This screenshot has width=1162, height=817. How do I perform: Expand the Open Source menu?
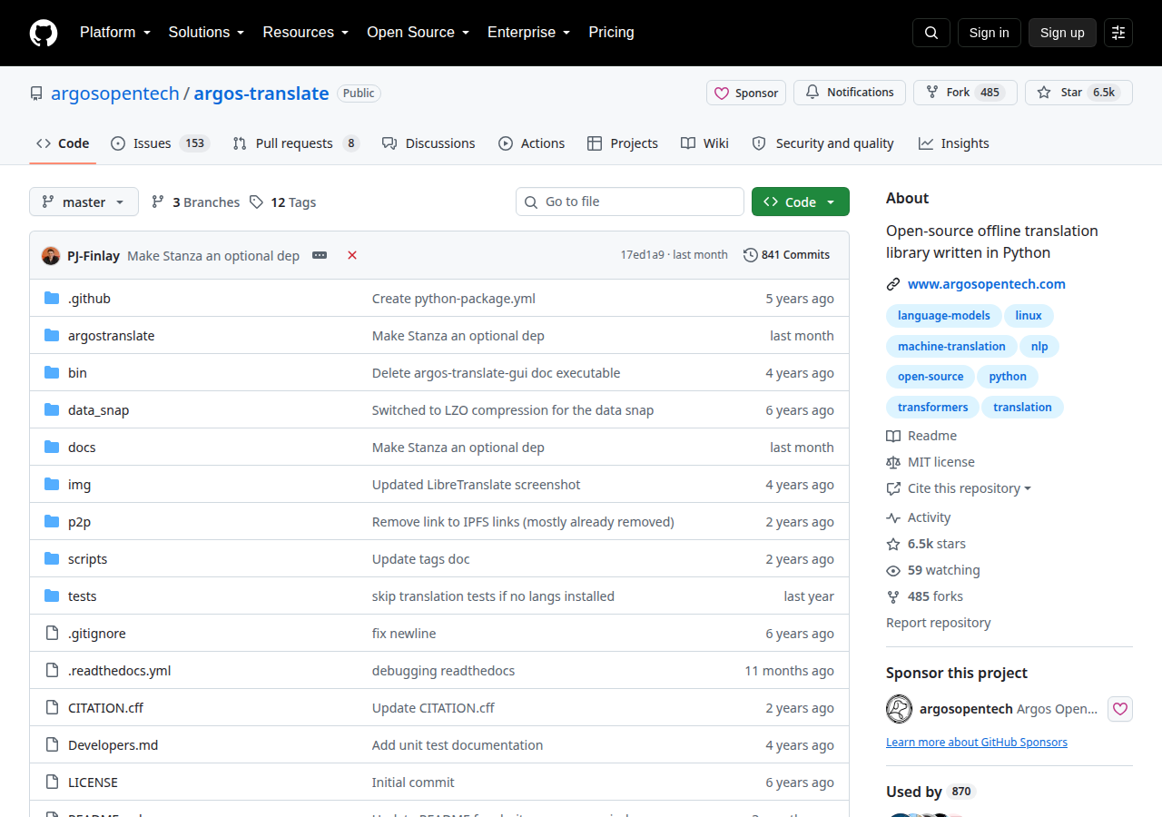click(418, 33)
